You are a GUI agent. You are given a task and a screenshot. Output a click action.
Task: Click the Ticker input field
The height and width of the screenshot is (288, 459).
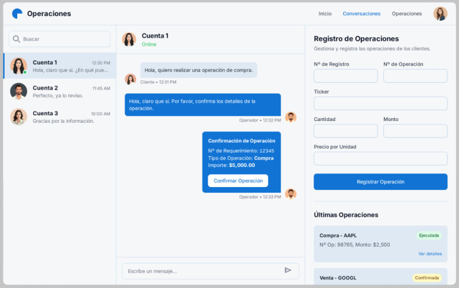(380, 103)
